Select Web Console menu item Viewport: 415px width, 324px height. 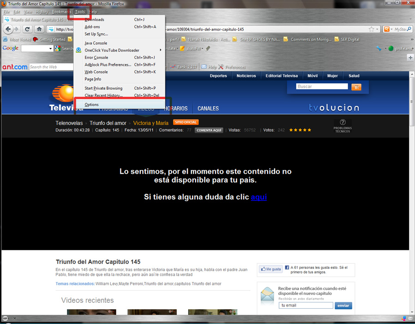[x=119, y=72]
